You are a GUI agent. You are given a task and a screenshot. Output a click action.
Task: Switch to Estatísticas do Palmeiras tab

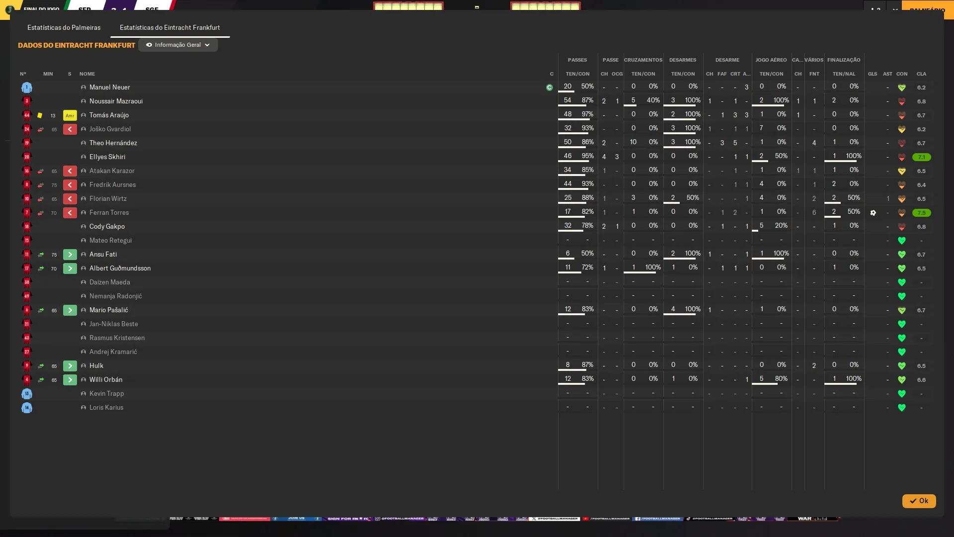(x=64, y=27)
